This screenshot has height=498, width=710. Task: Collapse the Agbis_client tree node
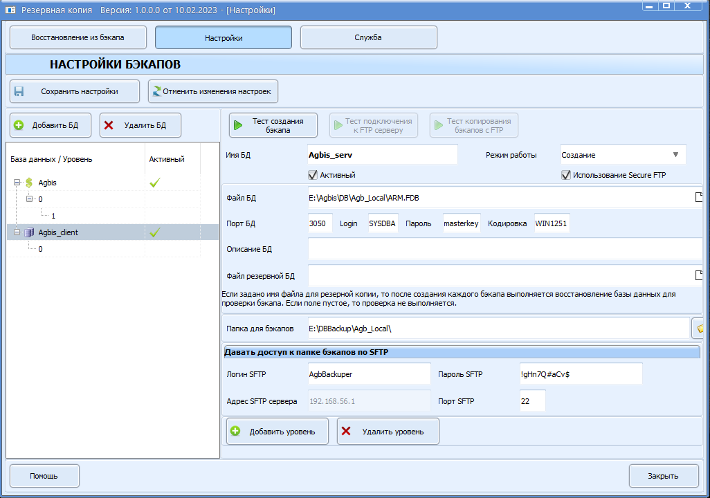click(x=17, y=232)
